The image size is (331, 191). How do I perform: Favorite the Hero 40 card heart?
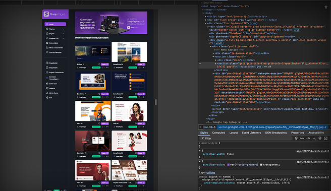99,182
